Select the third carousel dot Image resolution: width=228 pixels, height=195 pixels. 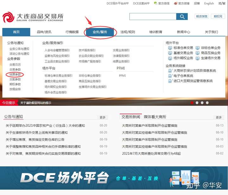(202, 103)
